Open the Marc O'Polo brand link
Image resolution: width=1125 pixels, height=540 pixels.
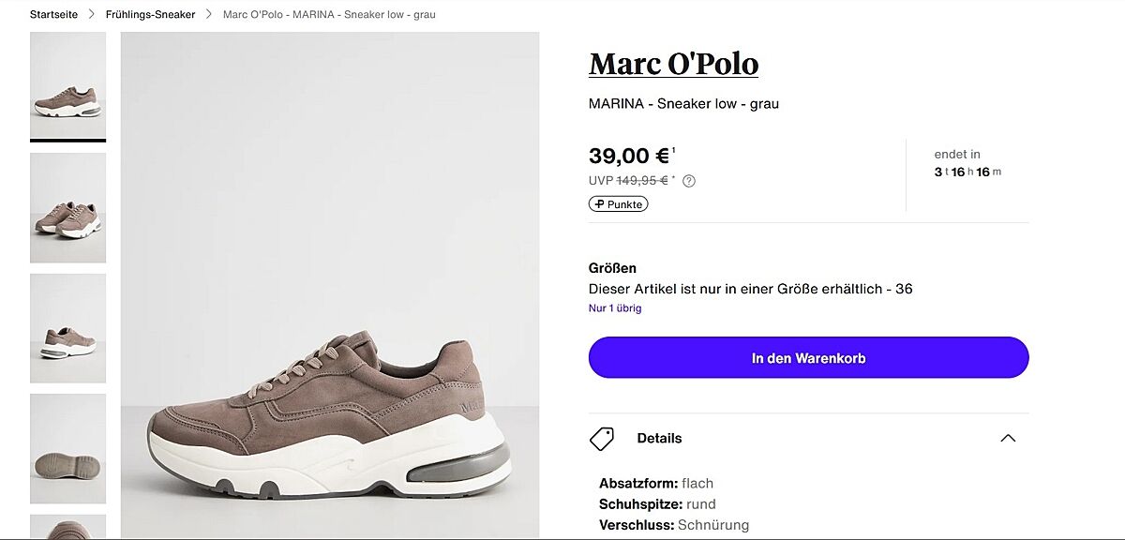(673, 64)
